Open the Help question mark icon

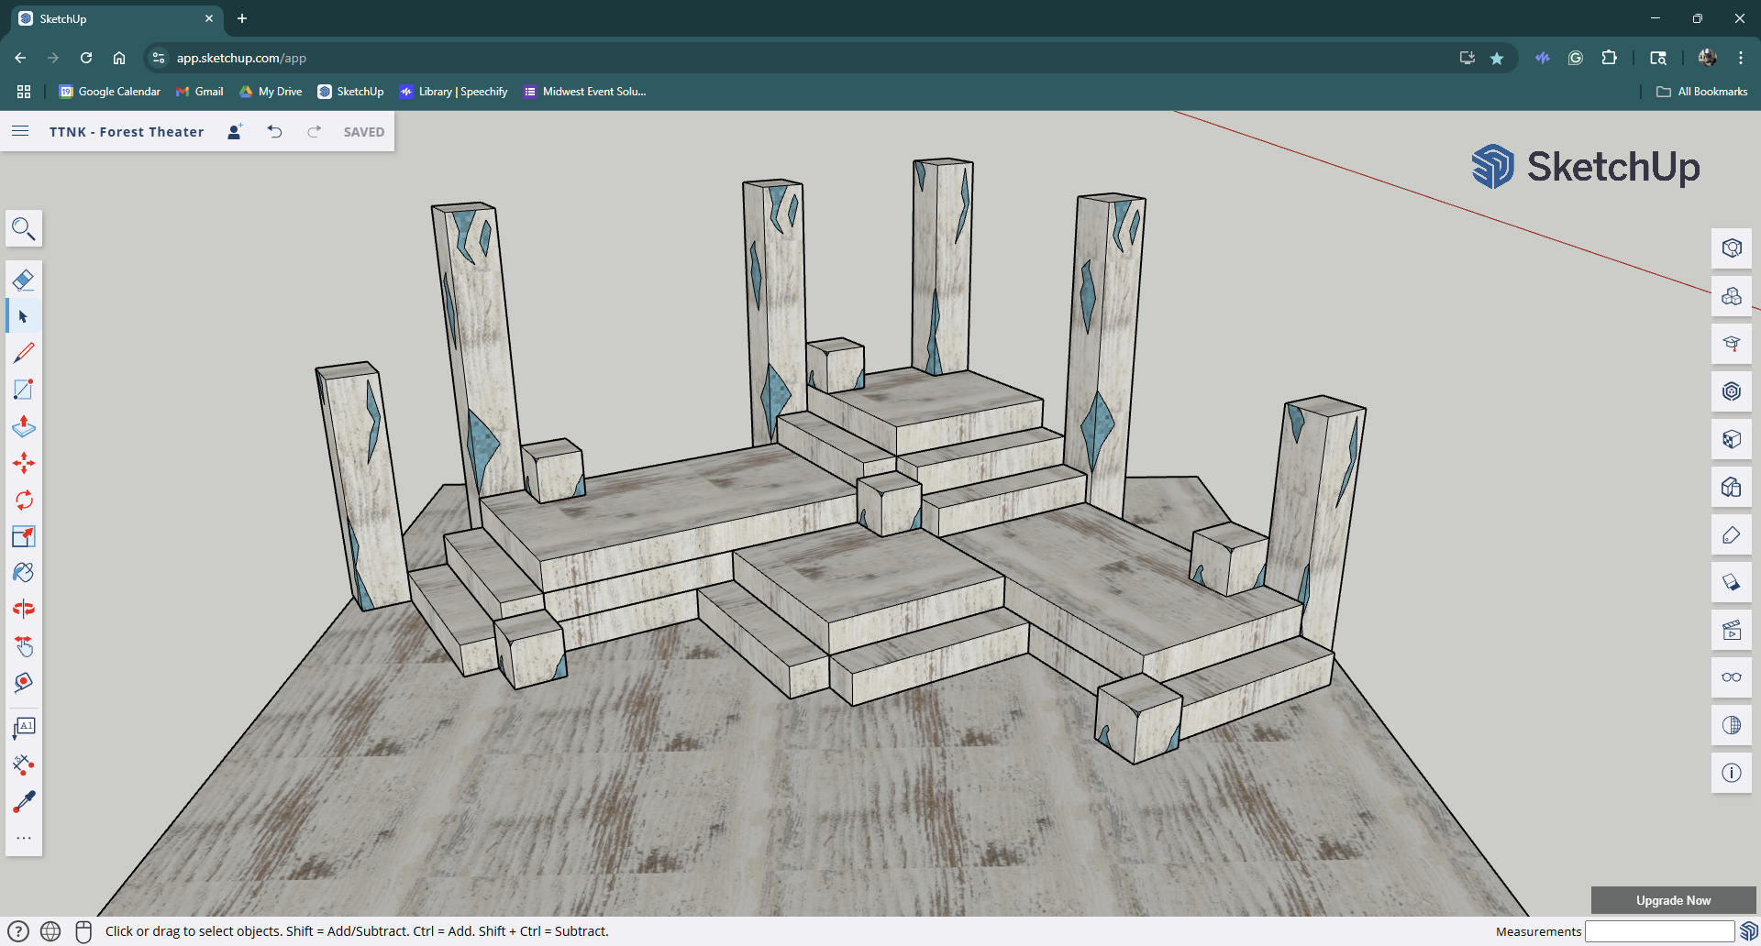click(17, 931)
